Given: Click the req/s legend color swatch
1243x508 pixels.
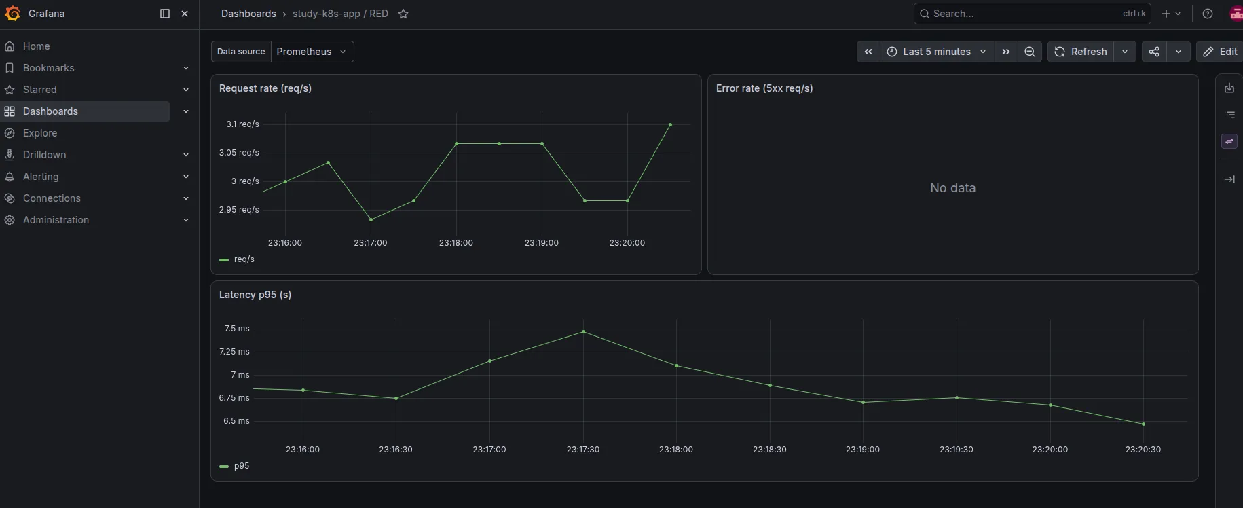Looking at the screenshot, I should (x=224, y=260).
